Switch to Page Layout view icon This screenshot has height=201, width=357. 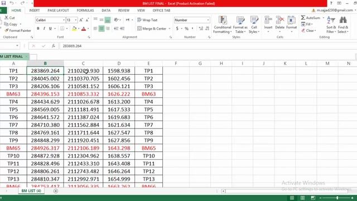tap(302, 198)
